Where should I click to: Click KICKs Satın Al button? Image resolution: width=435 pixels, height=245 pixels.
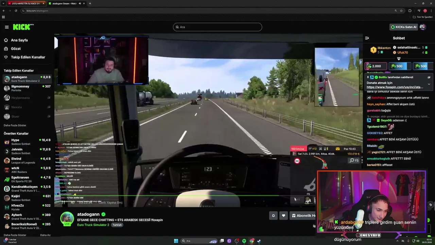point(404,27)
